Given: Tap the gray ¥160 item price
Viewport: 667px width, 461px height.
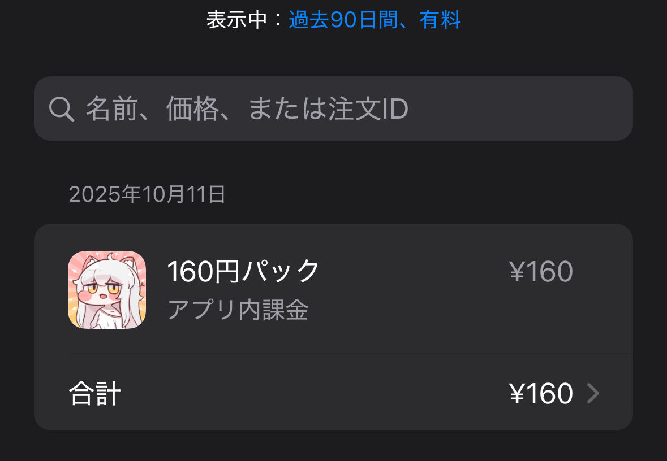Looking at the screenshot, I should tap(541, 271).
